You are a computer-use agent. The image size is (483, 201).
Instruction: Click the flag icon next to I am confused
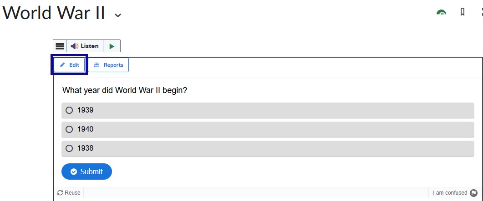coord(473,193)
